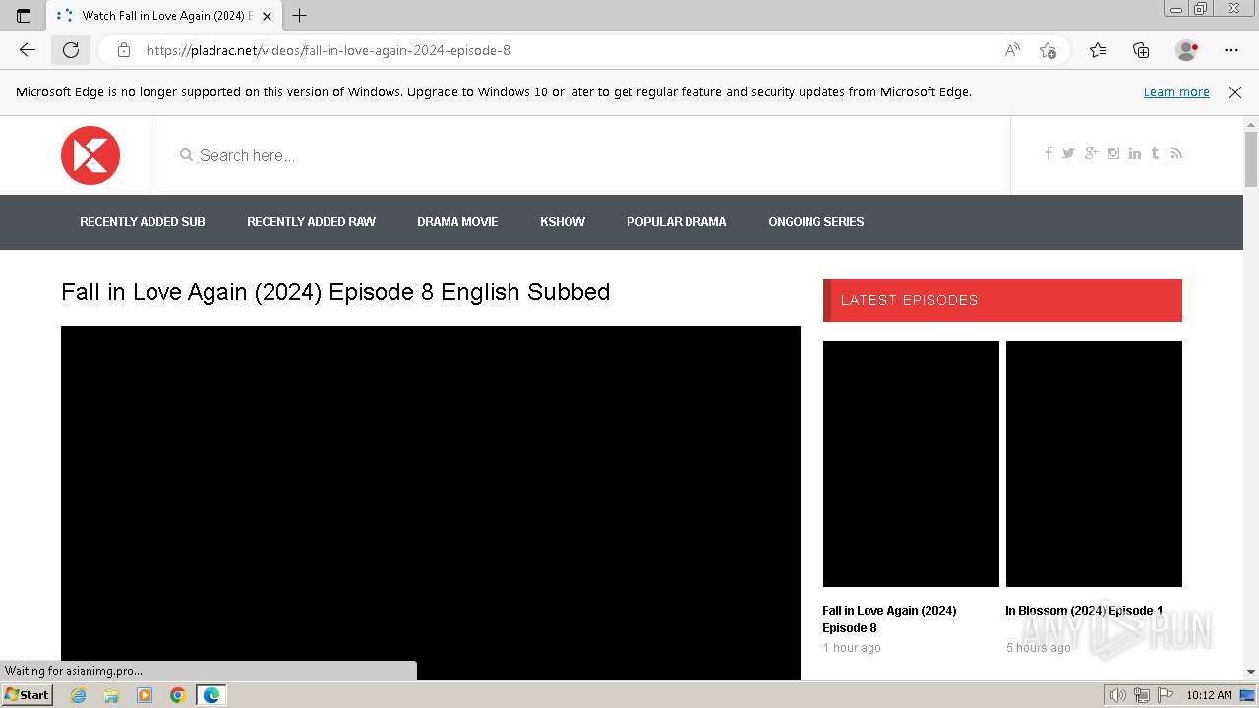Viewport: 1259px width, 708px height.
Task: Click the episode title heading
Action: (x=335, y=292)
